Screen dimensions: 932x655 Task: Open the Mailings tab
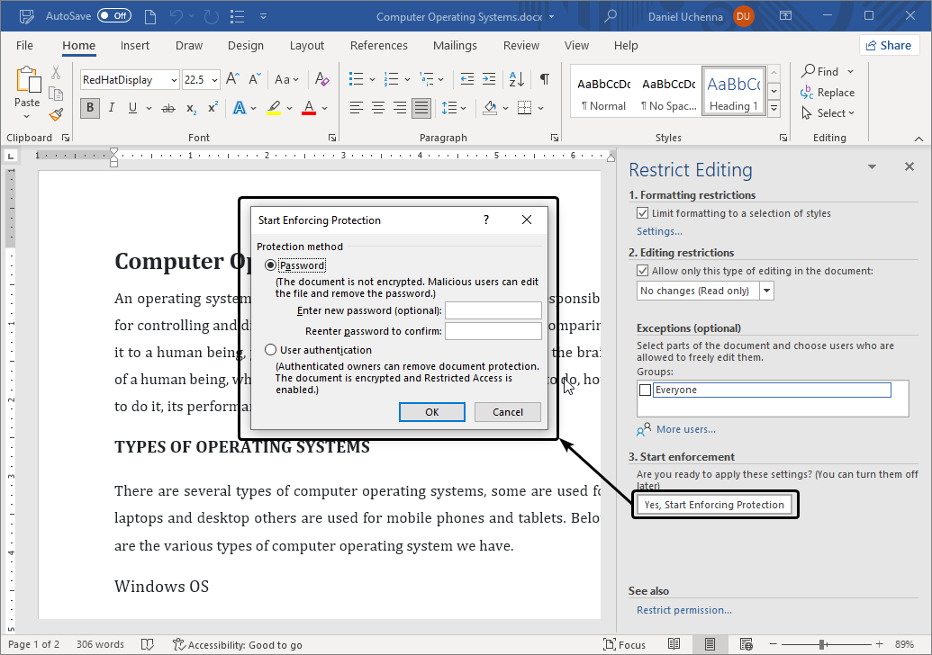[455, 45]
